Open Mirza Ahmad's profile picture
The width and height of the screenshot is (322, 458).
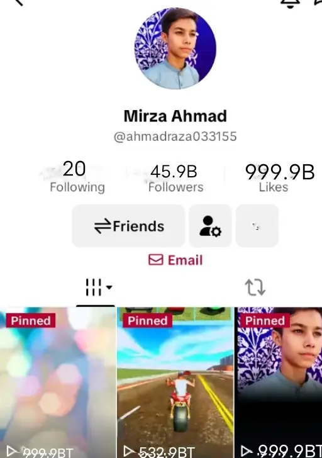point(175,48)
